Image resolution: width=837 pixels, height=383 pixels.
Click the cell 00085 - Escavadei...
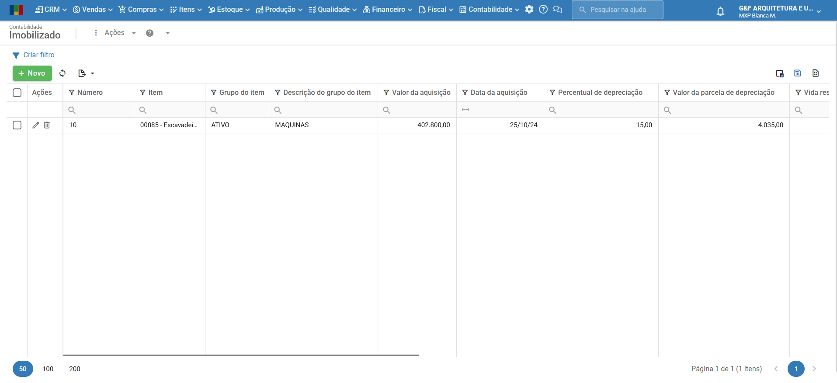pyautogui.click(x=169, y=125)
